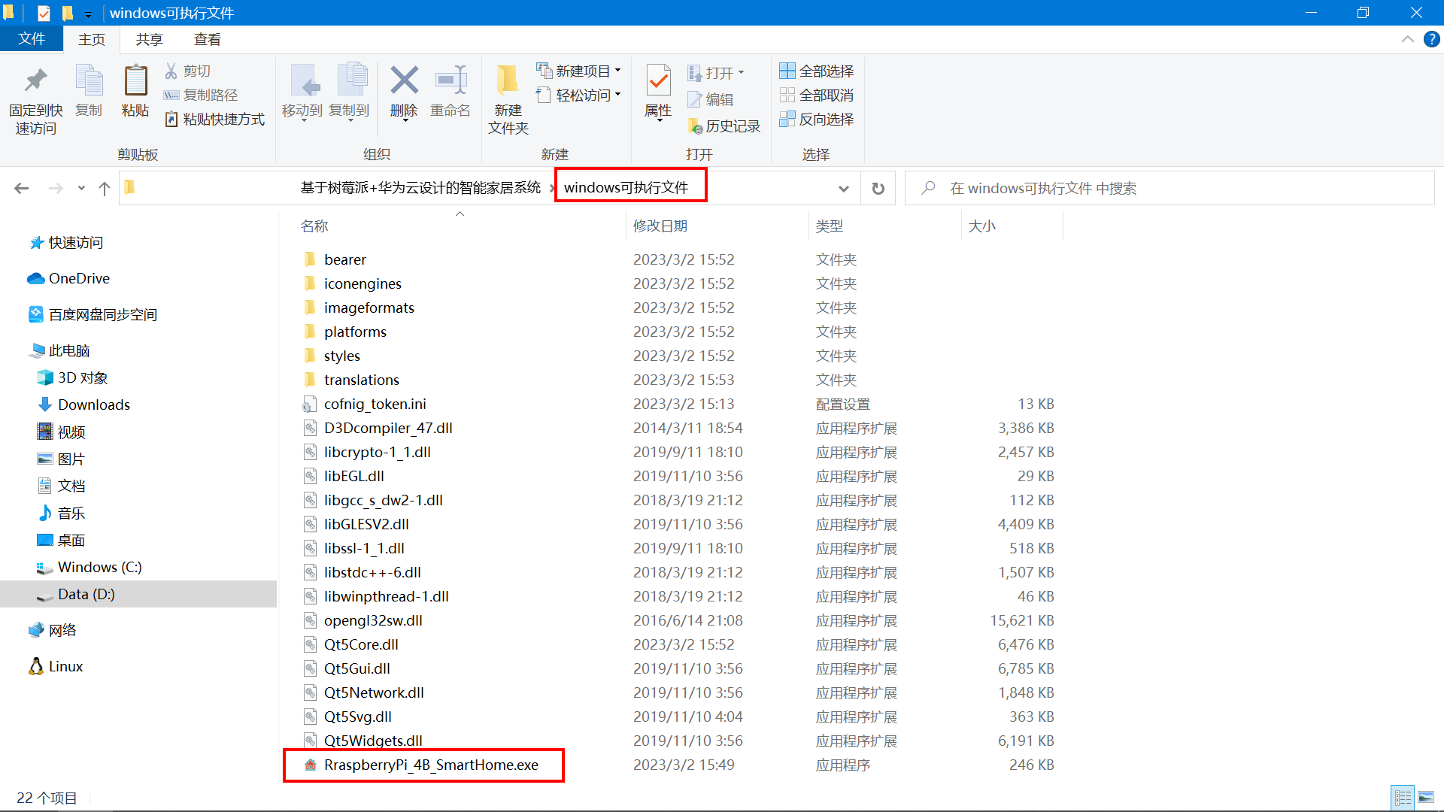The width and height of the screenshot is (1444, 812).
Task: Open the cofnig_token.ini config file
Action: [374, 402]
